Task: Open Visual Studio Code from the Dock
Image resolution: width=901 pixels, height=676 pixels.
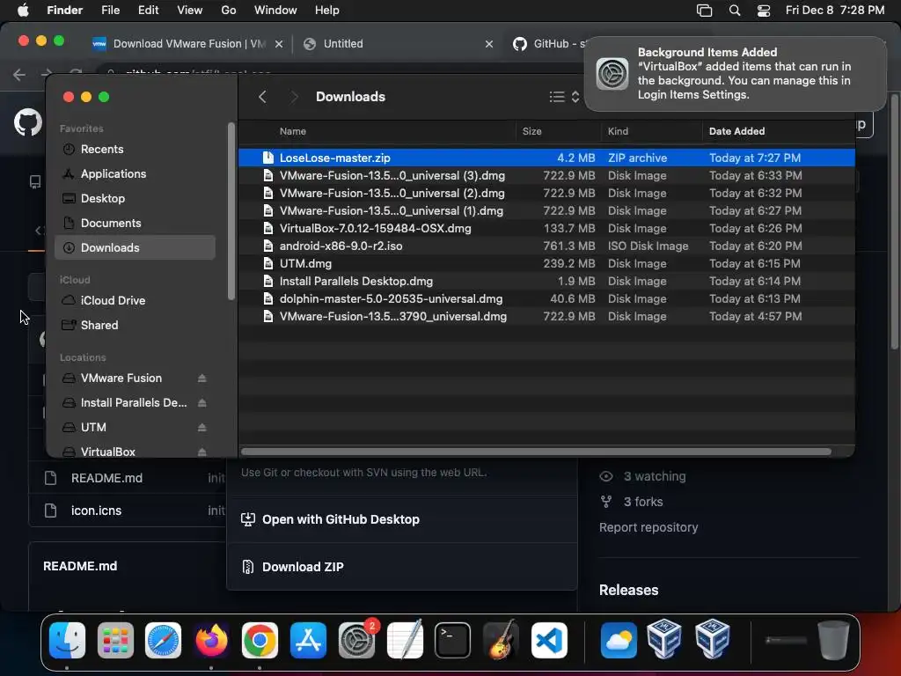Action: coord(549,640)
